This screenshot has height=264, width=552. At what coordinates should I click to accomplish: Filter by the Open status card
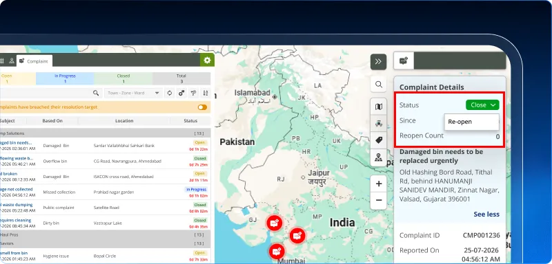(x=18, y=78)
